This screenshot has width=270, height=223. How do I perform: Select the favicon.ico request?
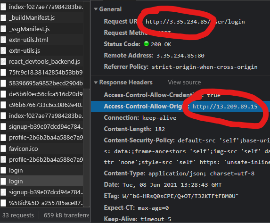point(41,149)
